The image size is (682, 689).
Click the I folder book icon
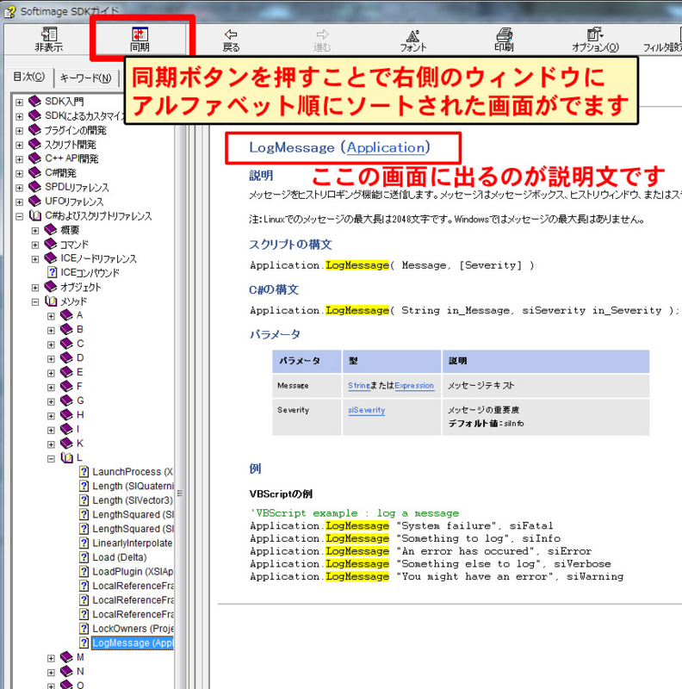point(66,429)
